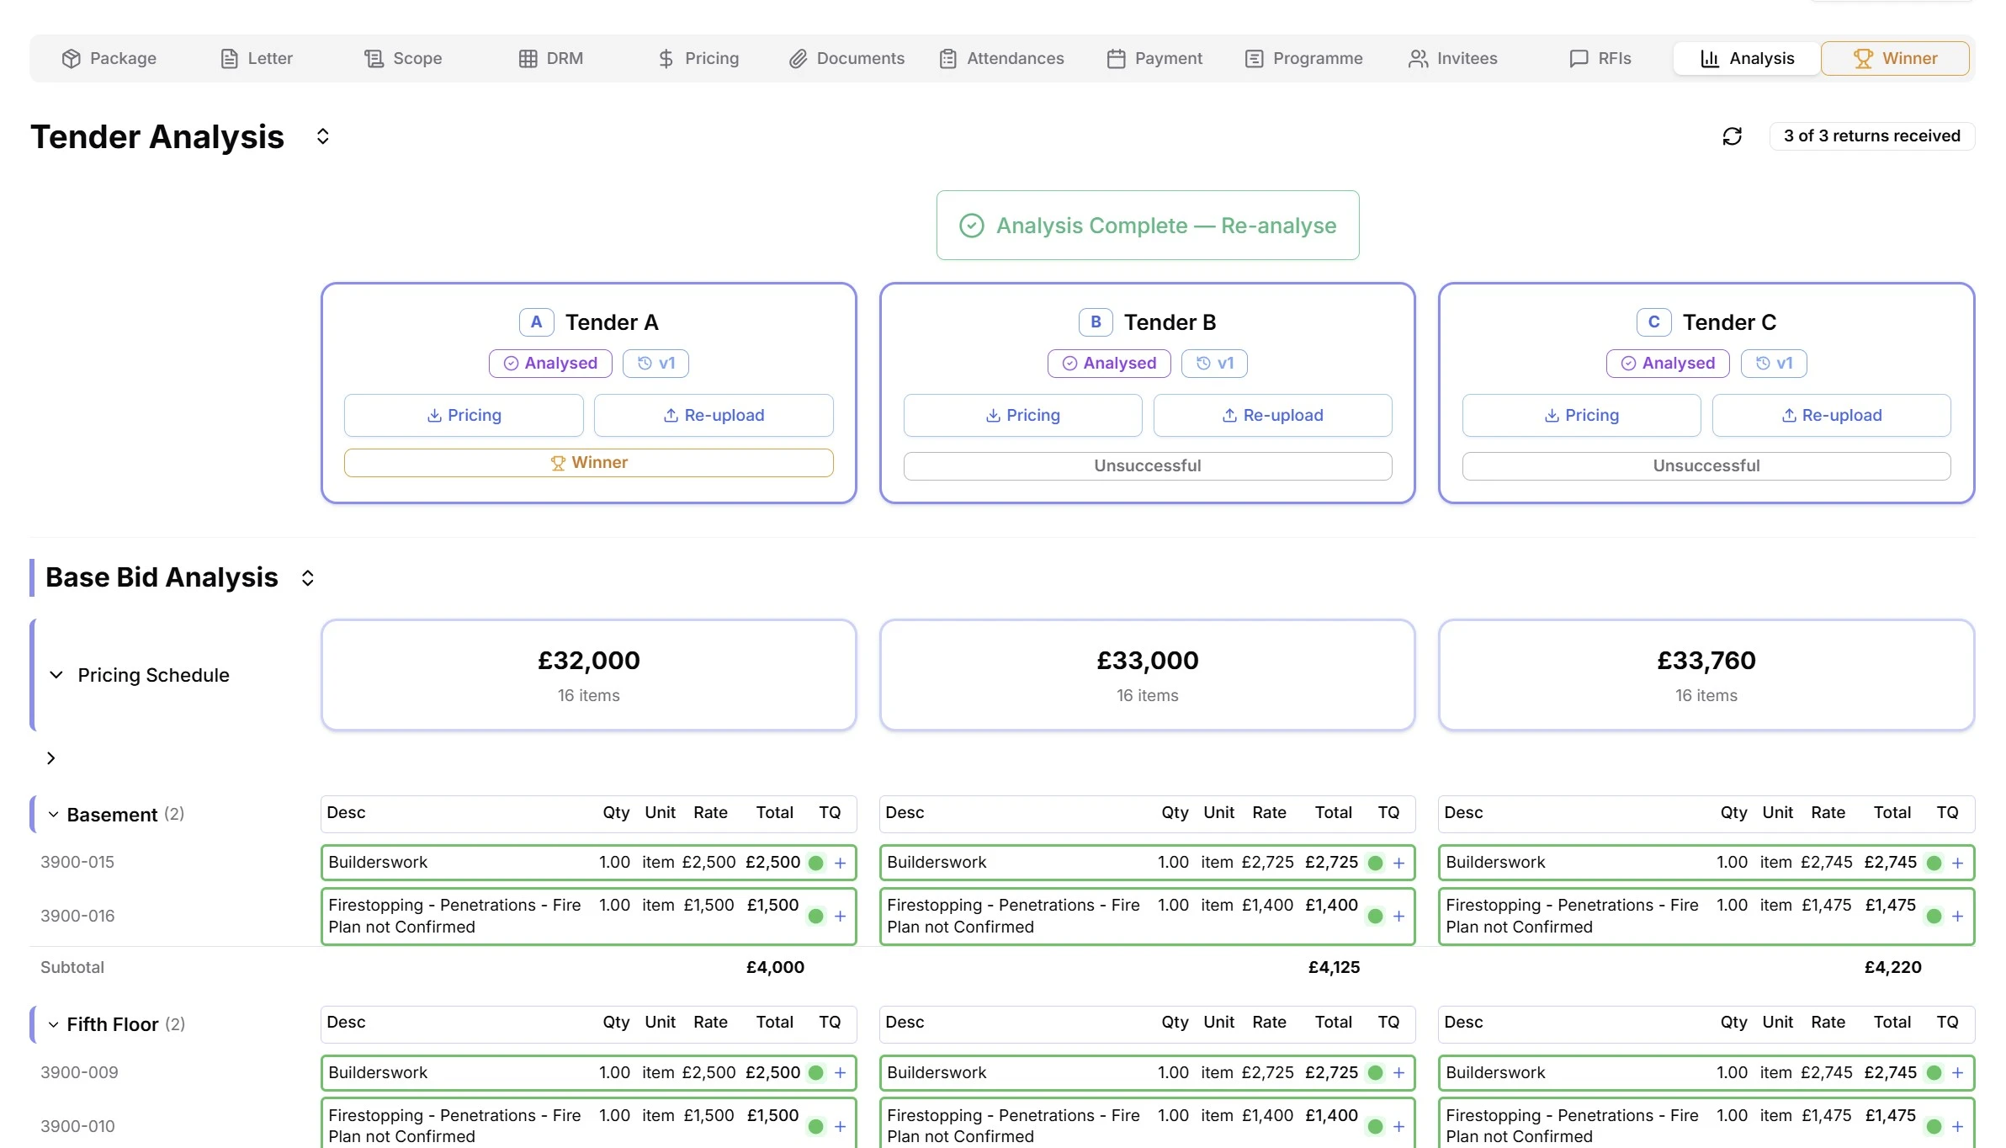Viewport: 2006px width, 1148px height.
Task: Open the Winner tab
Action: tap(1895, 58)
